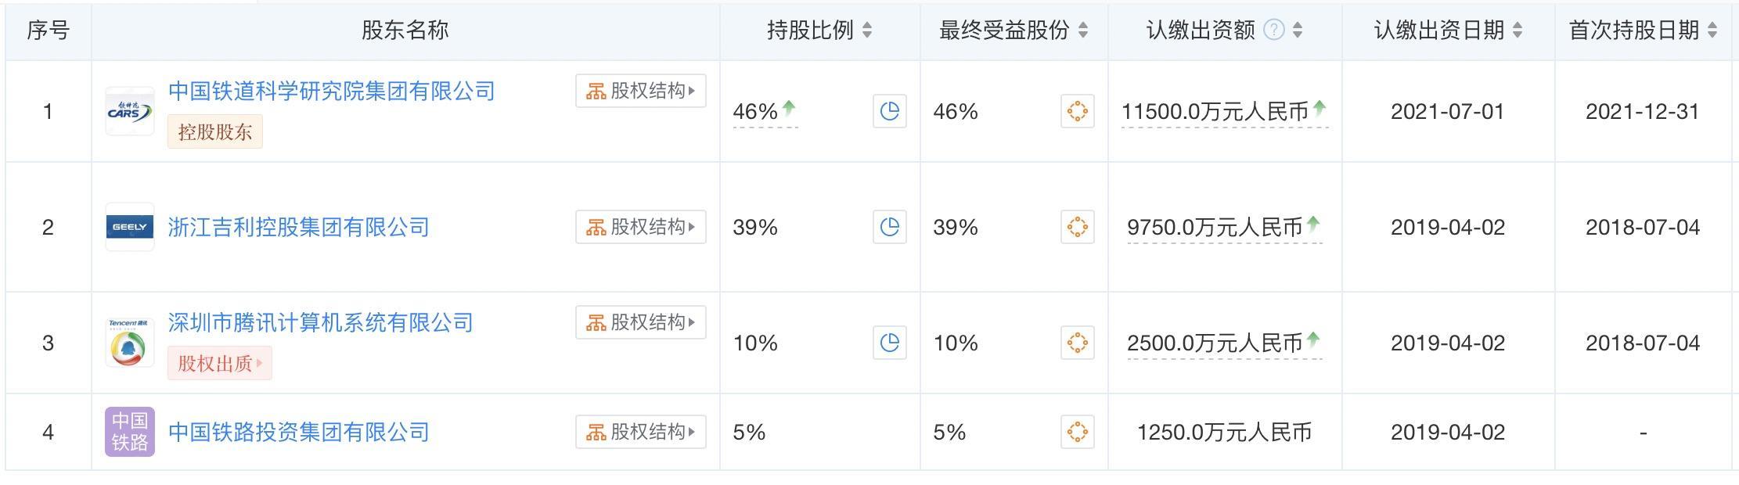
Task: Expand 股权结构 for 中国铁道科学研究院
Action: 640,91
